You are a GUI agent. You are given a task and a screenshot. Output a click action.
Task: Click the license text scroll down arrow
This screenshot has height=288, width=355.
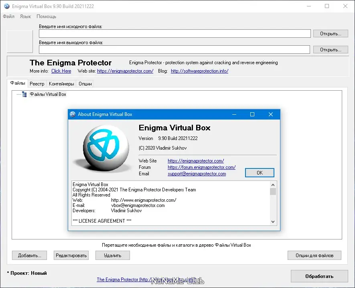click(x=273, y=222)
